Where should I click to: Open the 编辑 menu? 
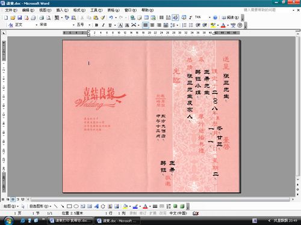(28, 10)
